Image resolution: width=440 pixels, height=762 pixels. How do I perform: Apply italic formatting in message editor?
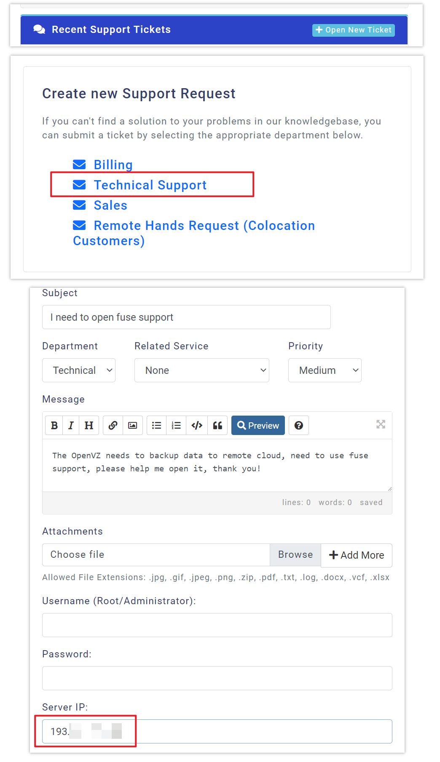pyautogui.click(x=71, y=425)
